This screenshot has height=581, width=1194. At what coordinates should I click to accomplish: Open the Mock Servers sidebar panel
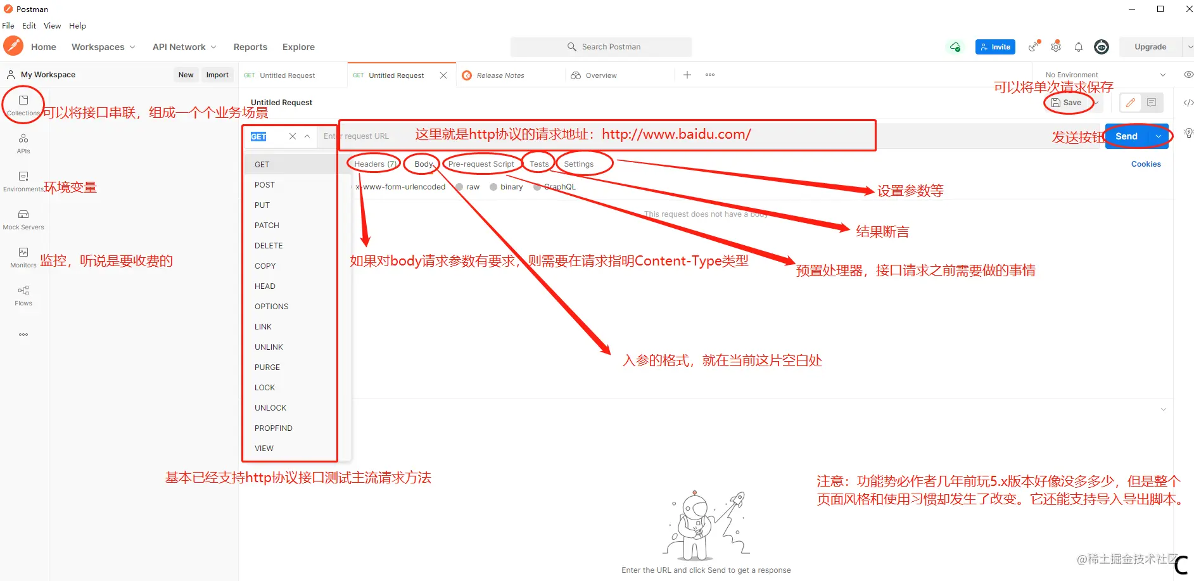click(x=23, y=220)
